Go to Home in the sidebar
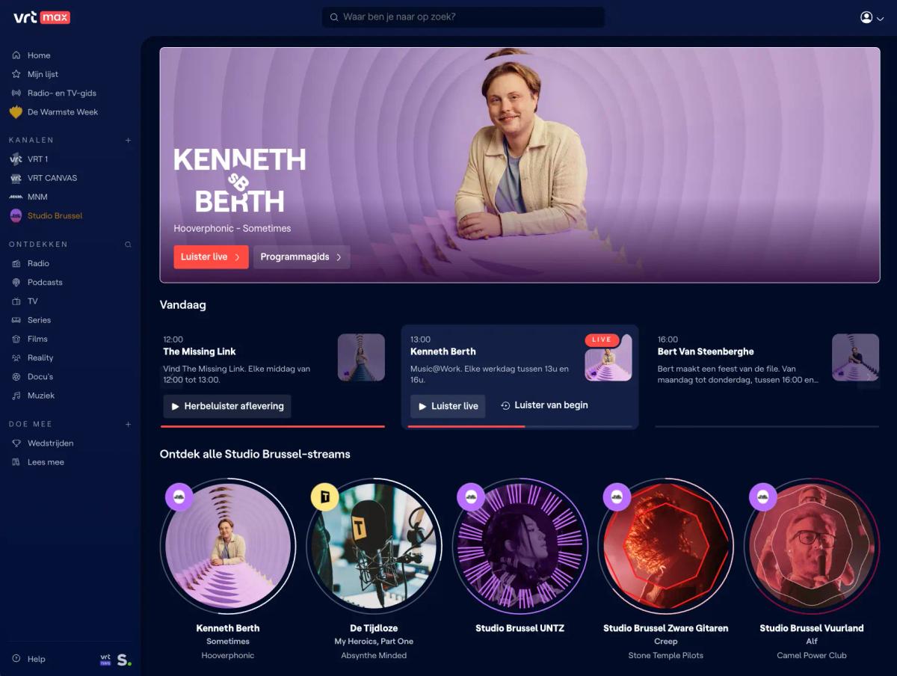Screen dimensions: 897x676 click(39, 55)
